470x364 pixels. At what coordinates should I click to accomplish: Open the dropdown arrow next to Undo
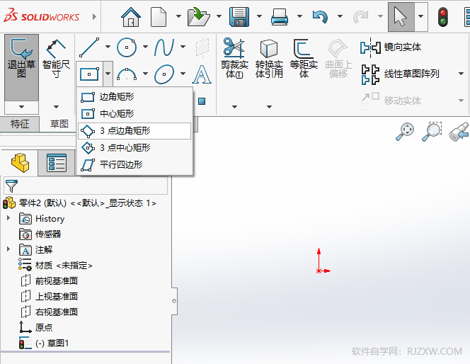click(x=340, y=17)
